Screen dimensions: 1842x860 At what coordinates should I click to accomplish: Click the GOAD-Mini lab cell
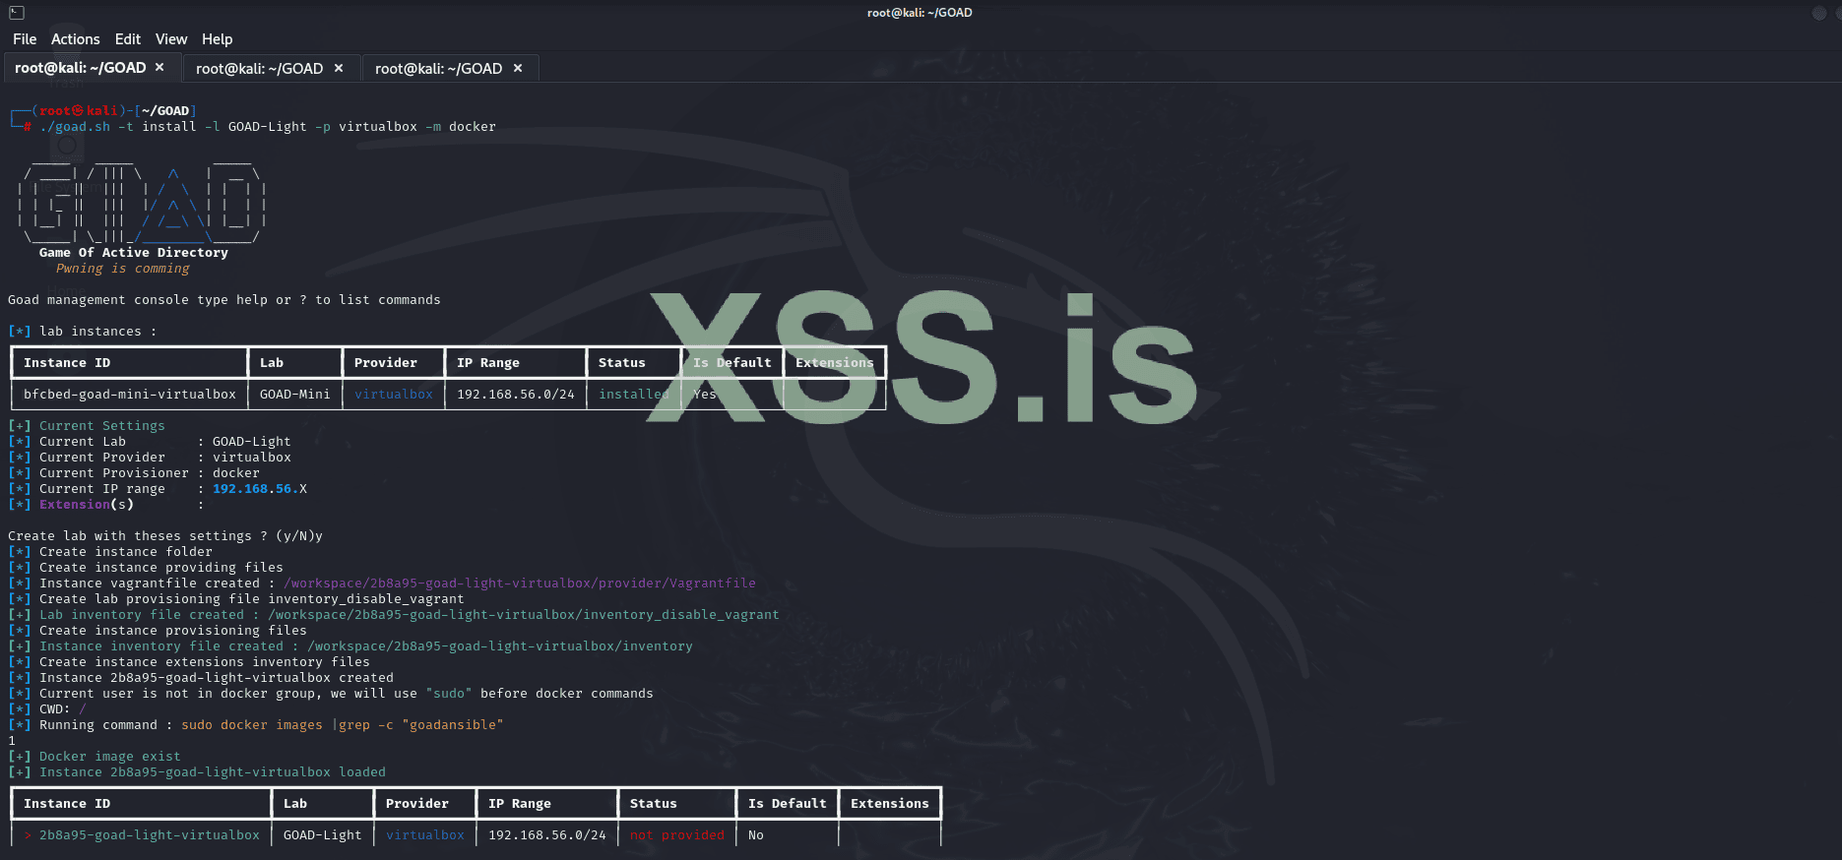click(x=295, y=395)
